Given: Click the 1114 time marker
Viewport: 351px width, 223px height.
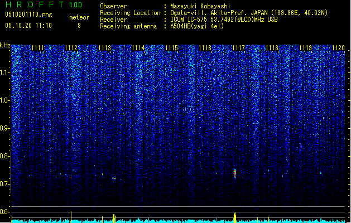Looking at the screenshot, I should pos(138,48).
